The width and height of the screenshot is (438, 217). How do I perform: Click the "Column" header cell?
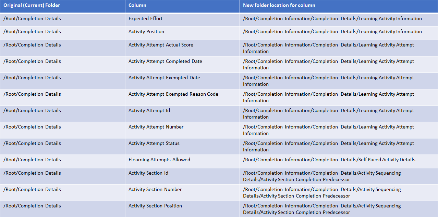pos(137,5)
